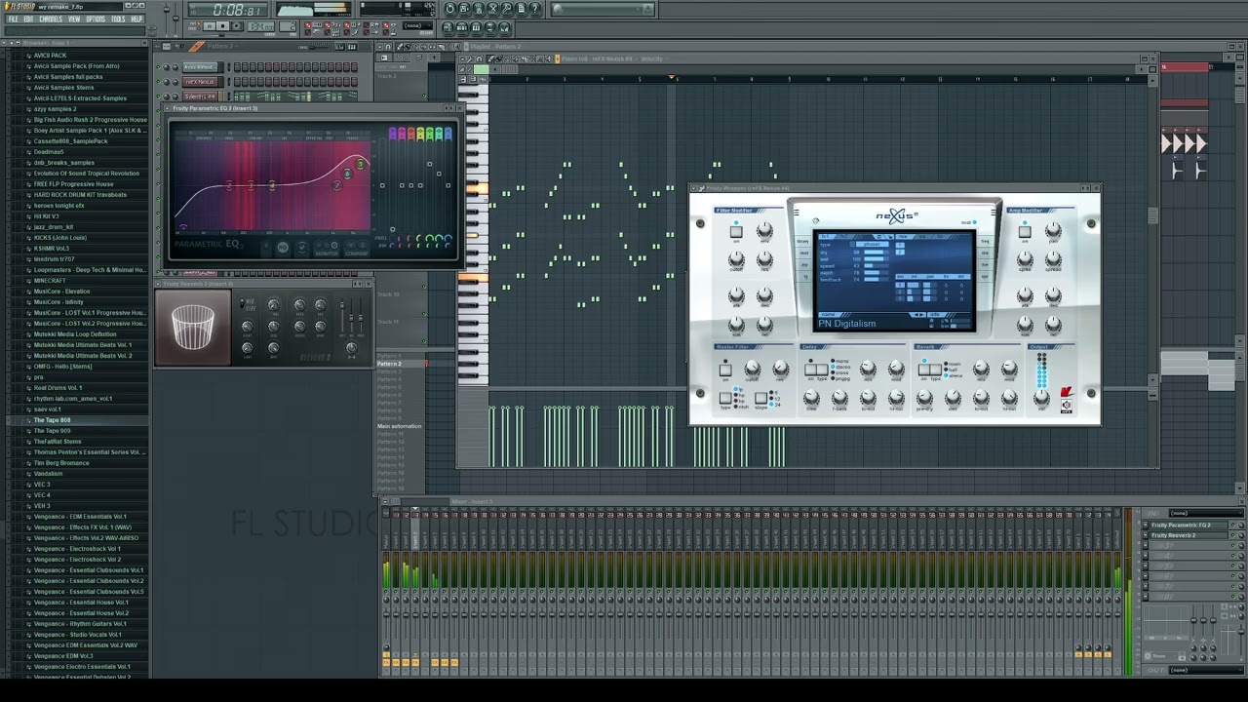
Task: Toggle Nexus Reverb on button
Action: point(924,370)
